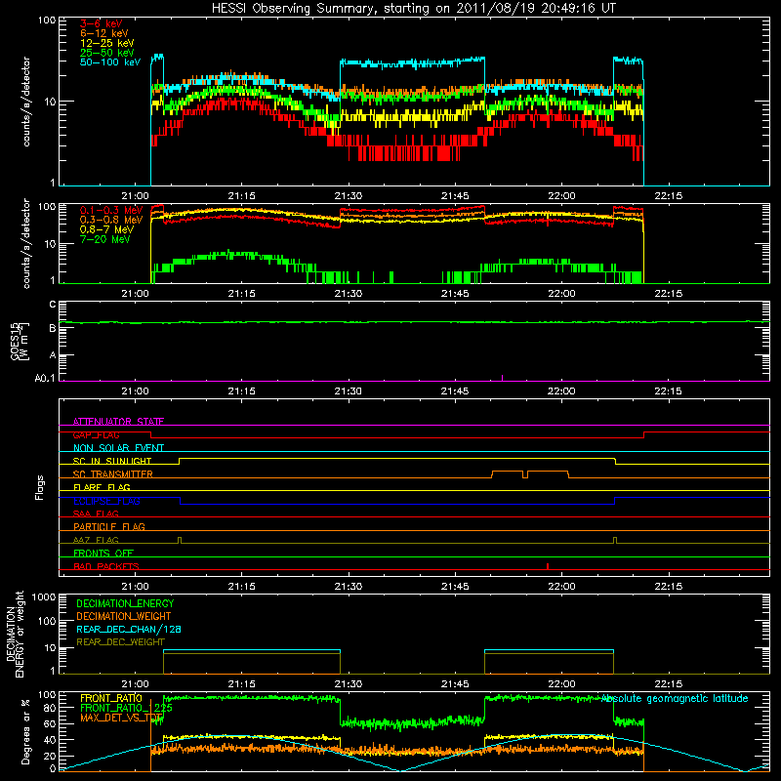Click the 0.1-0.3 MeV legend entry
Image resolution: width=781 pixels, height=781 pixels.
(111, 210)
